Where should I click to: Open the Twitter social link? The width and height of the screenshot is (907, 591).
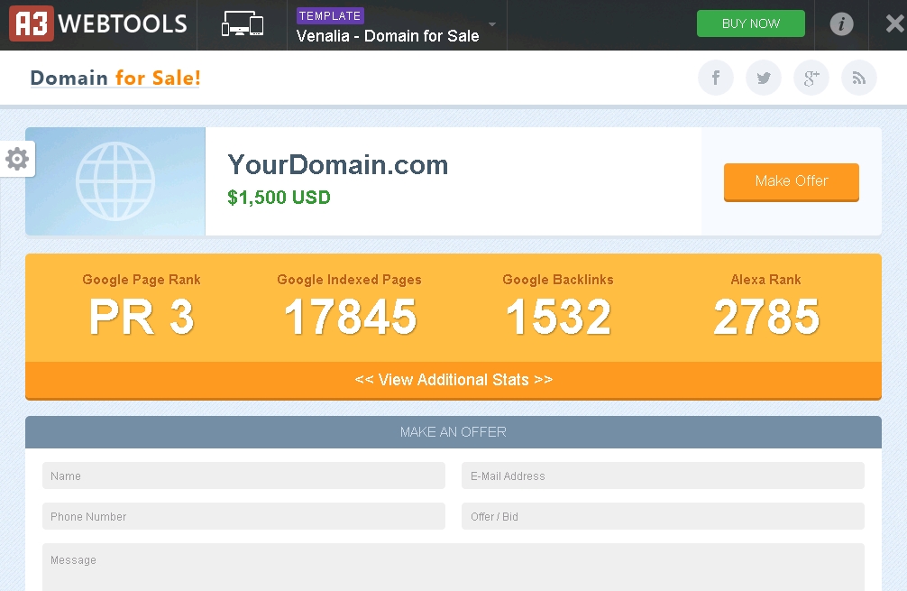pyautogui.click(x=764, y=78)
